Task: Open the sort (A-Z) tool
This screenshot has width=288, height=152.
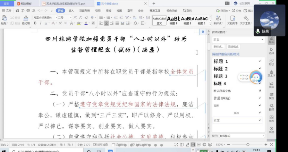Action: click(135, 18)
